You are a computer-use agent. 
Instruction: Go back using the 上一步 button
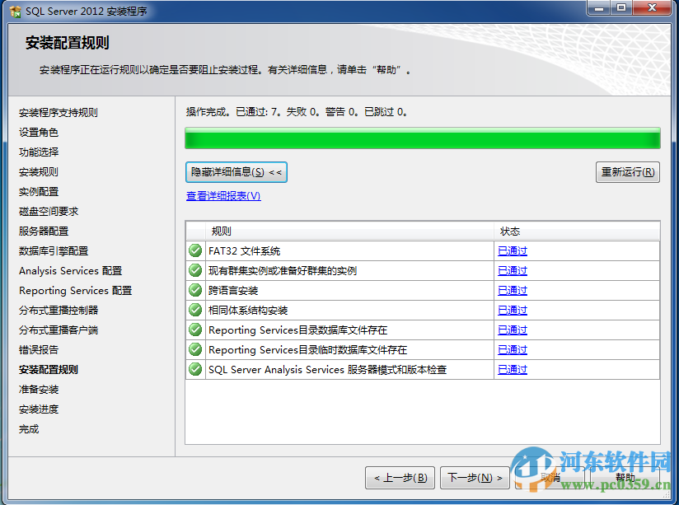[400, 476]
